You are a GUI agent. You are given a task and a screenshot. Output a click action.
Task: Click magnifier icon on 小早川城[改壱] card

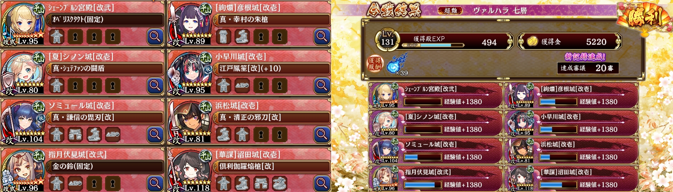point(322,86)
